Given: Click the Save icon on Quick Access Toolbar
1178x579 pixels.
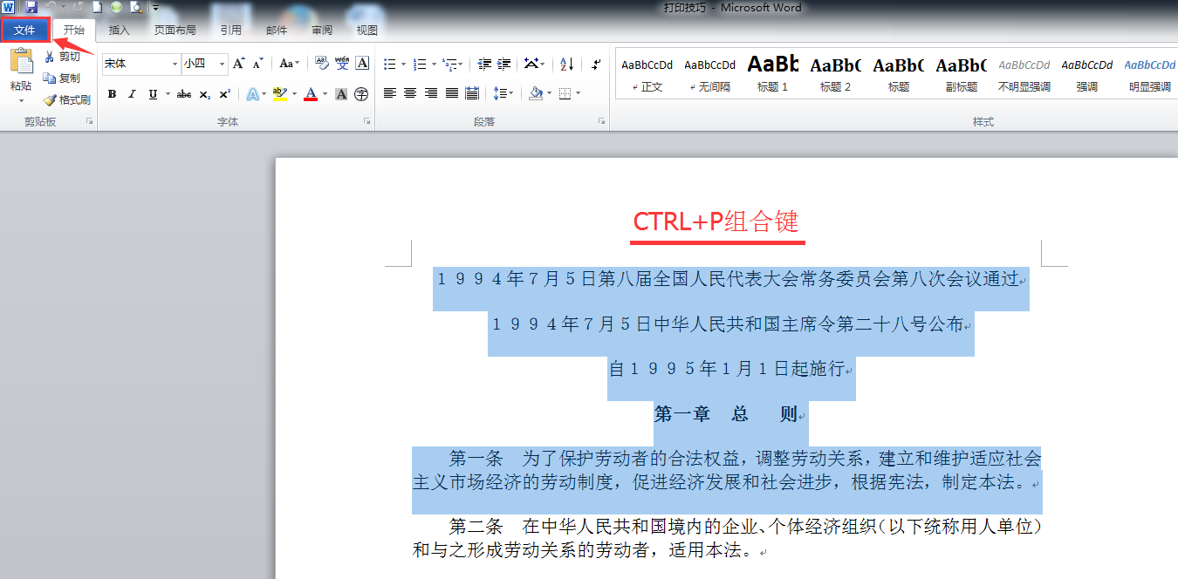Looking at the screenshot, I should click(x=31, y=7).
